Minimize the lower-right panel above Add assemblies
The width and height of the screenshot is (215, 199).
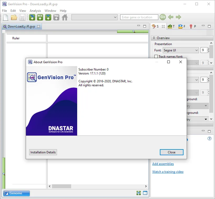pyautogui.click(x=203, y=131)
